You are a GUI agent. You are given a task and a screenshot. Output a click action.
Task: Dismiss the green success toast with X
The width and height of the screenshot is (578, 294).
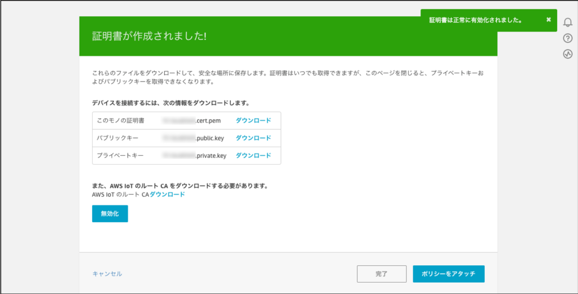click(x=548, y=20)
